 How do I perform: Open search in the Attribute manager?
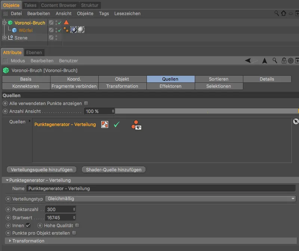point(275,61)
